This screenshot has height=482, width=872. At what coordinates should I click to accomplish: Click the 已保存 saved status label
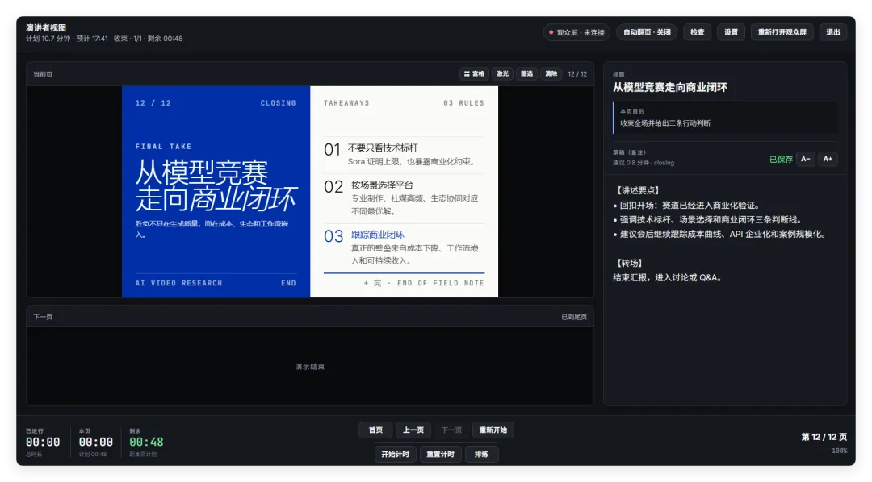pos(781,160)
